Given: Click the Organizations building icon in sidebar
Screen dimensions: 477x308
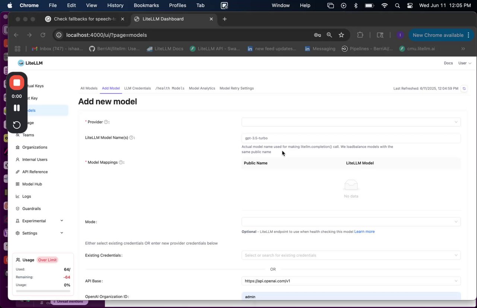Looking at the screenshot, I should tap(18, 147).
